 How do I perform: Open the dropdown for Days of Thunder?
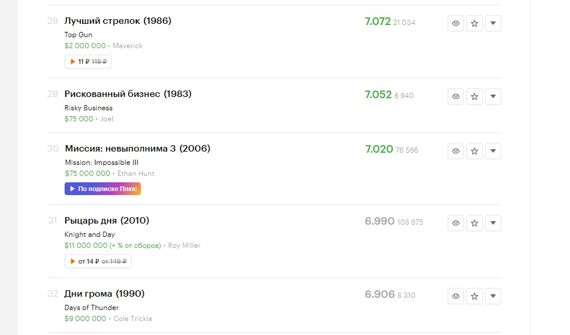[493, 296]
